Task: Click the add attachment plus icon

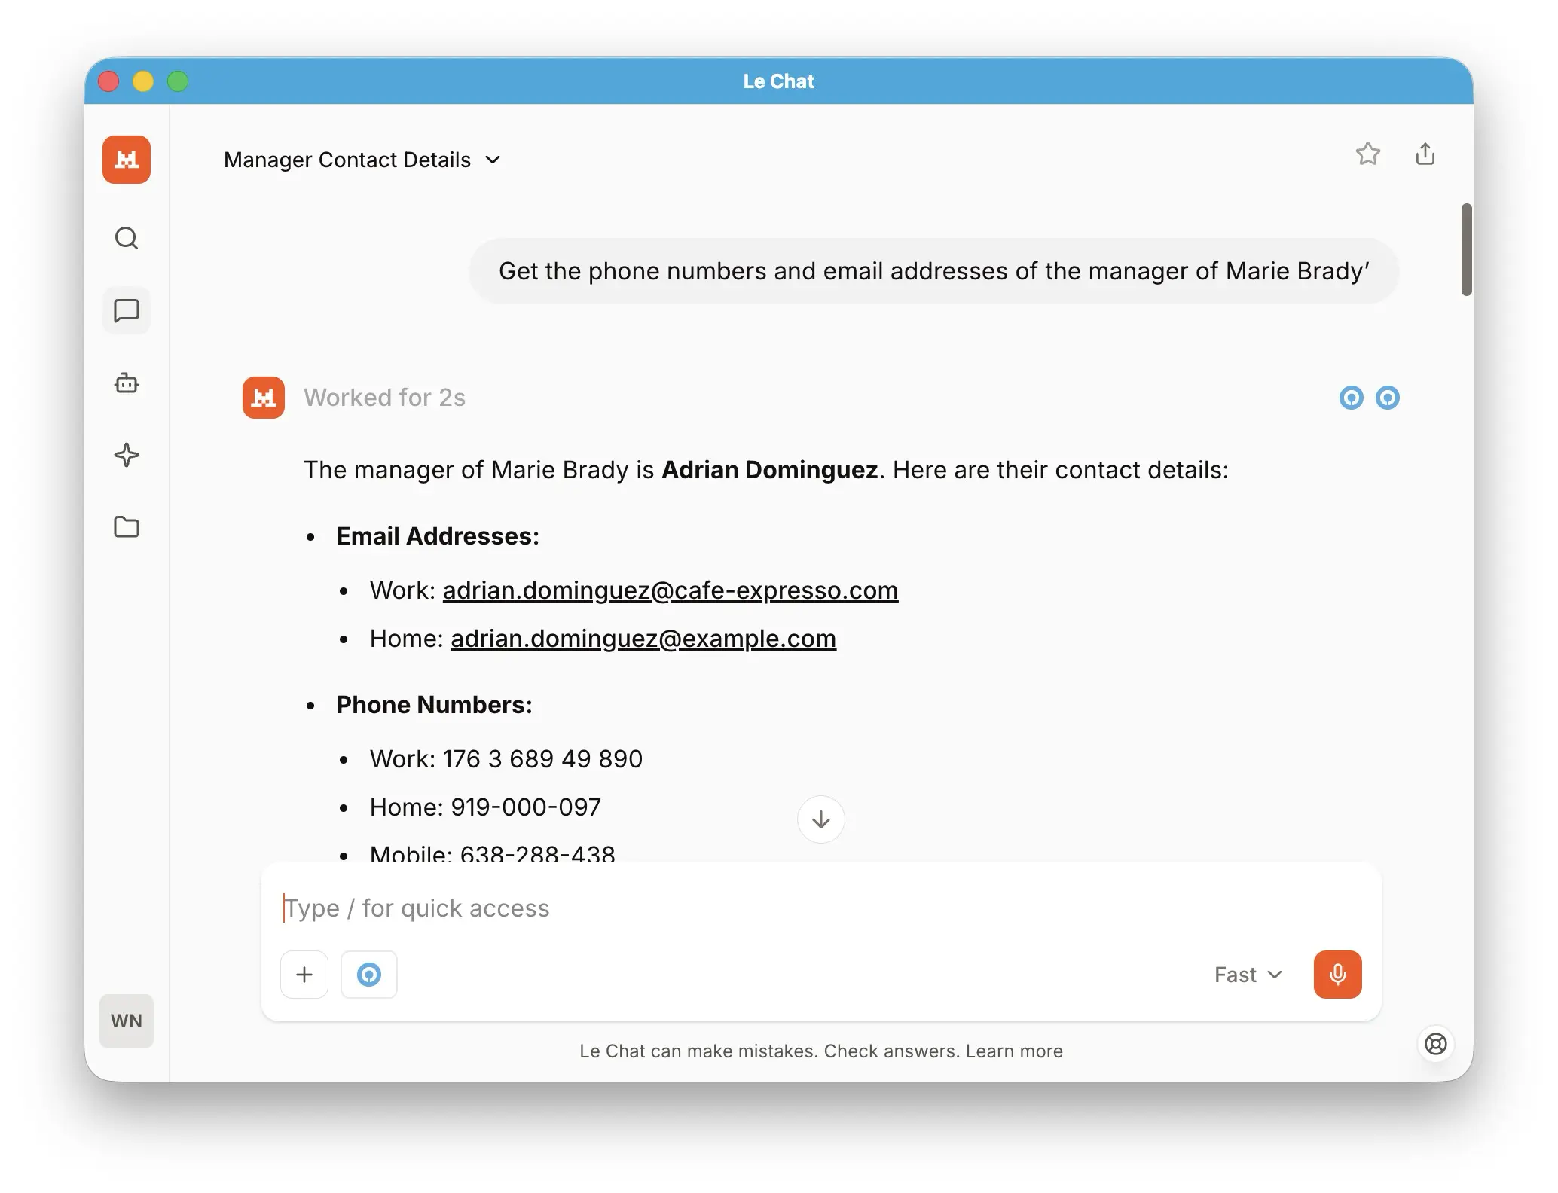Action: tap(304, 974)
